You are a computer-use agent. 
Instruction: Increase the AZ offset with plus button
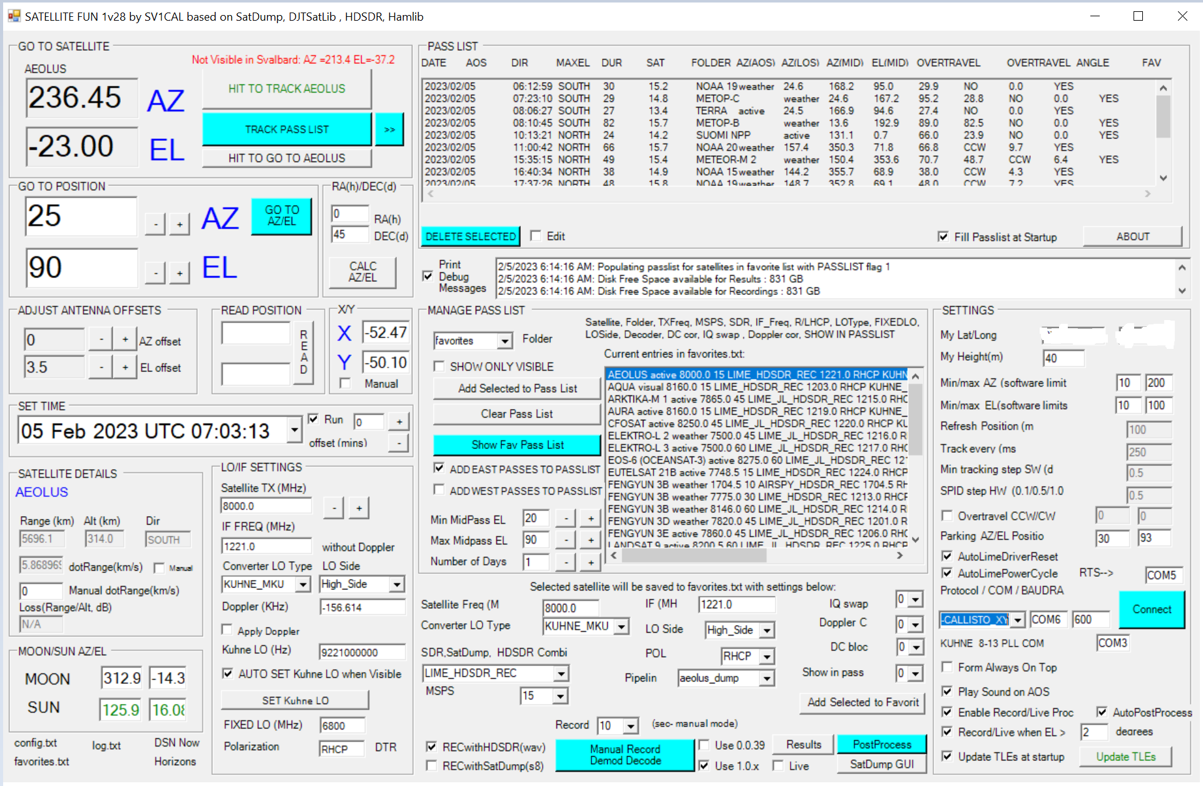pyautogui.click(x=125, y=339)
